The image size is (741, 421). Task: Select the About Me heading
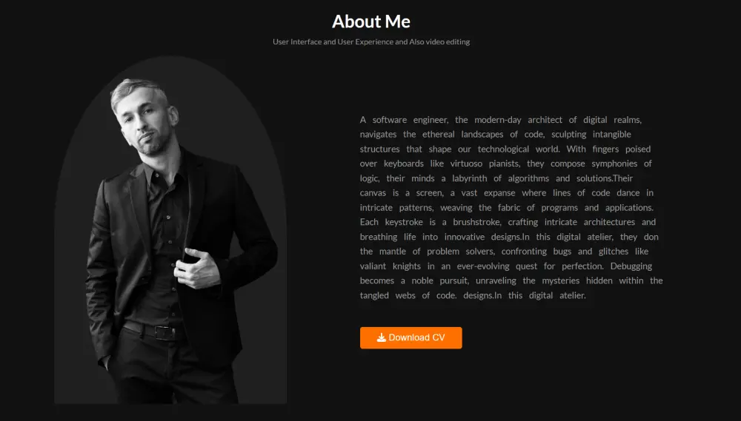371,21
